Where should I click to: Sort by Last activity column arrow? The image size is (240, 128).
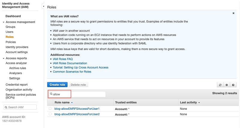199,103
